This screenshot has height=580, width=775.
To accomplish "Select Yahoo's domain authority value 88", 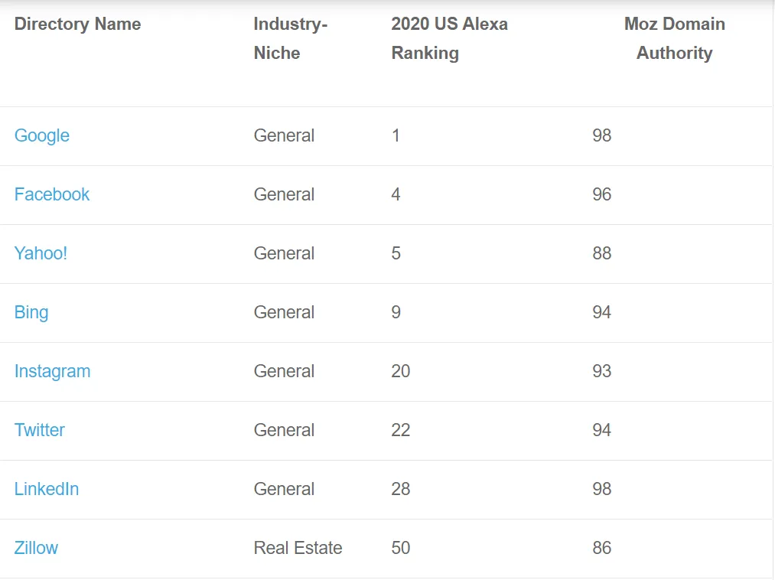I will pos(602,253).
